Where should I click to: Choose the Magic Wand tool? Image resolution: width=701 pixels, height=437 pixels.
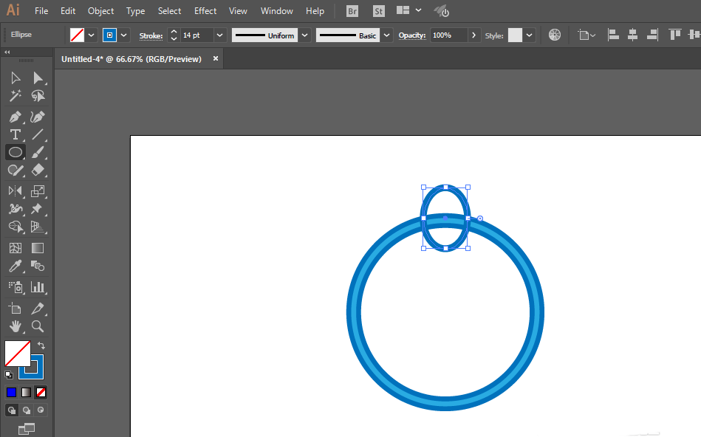click(x=16, y=96)
